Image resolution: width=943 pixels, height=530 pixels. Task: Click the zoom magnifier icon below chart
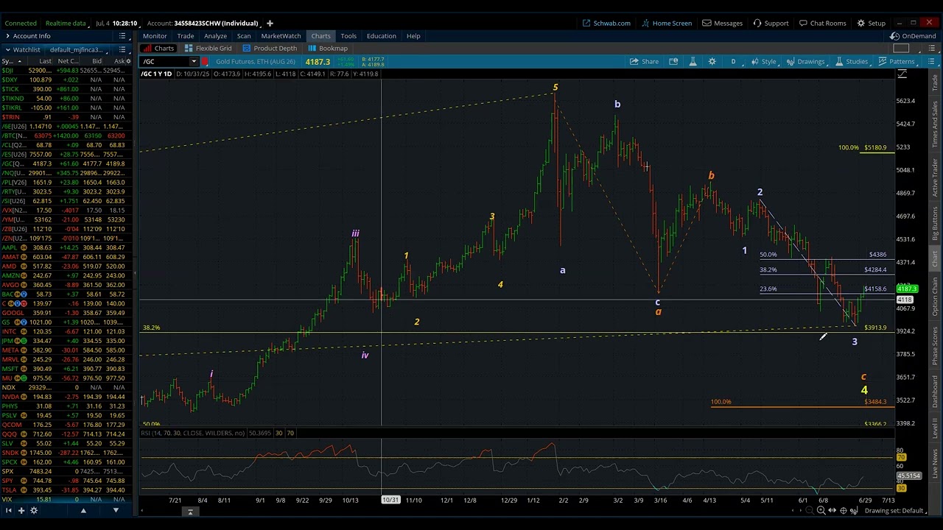coord(821,511)
